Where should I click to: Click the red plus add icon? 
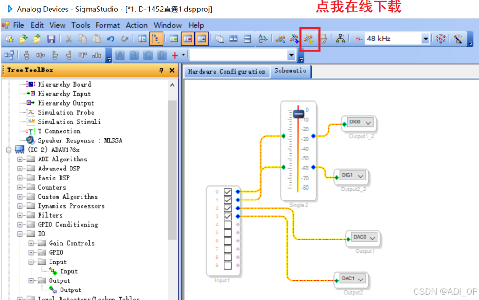tap(175, 55)
